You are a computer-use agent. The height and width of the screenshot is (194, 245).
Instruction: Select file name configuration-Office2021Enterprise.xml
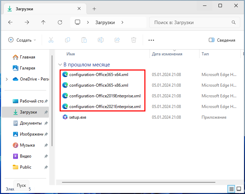(x=105, y=107)
